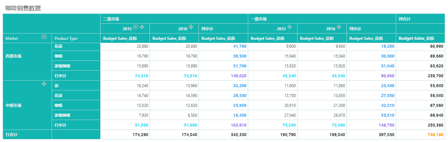The image size is (448, 142).
Task: Expand 2015 column under 一级市场 with plus
Action: click(x=290, y=27)
